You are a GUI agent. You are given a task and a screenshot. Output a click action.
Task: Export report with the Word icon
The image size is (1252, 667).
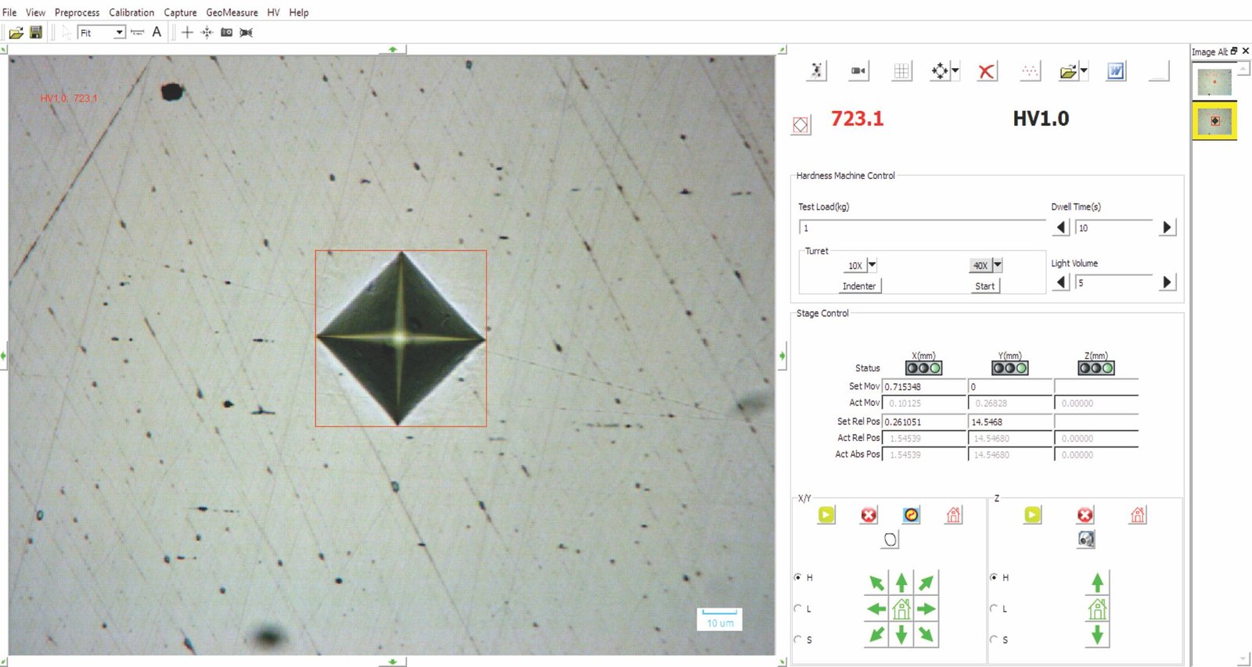pos(1116,71)
